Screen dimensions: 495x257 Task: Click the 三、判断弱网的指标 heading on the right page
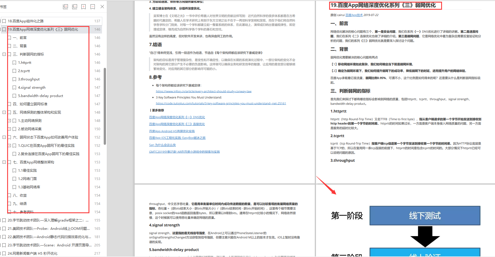(x=350, y=91)
